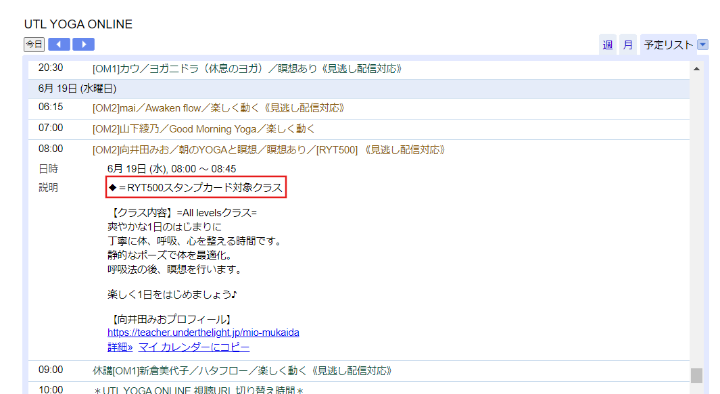Click the 説明 field label
720x394 pixels.
point(48,188)
